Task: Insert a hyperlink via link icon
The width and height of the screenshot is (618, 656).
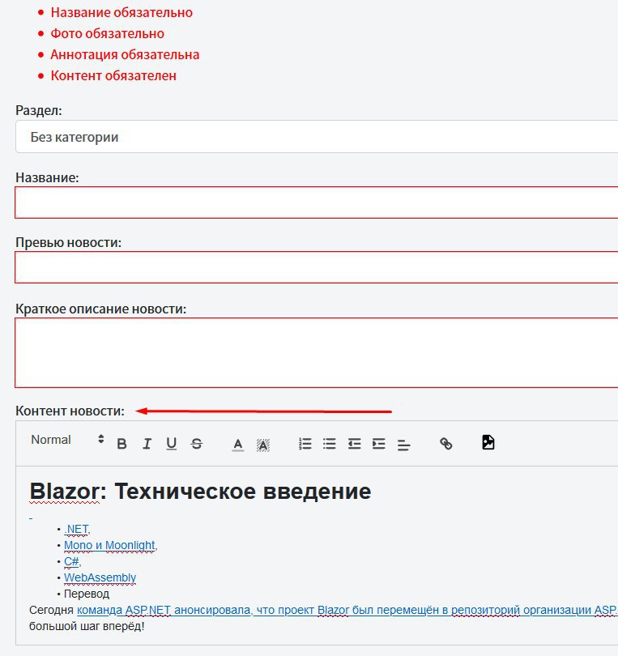Action: click(x=446, y=444)
